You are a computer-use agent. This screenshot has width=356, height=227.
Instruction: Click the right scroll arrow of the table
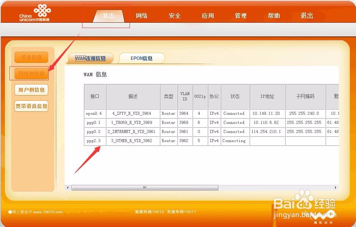point(335,187)
